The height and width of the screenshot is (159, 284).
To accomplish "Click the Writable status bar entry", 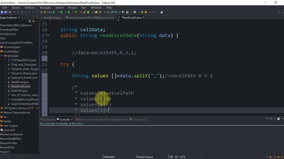I will [109, 157].
